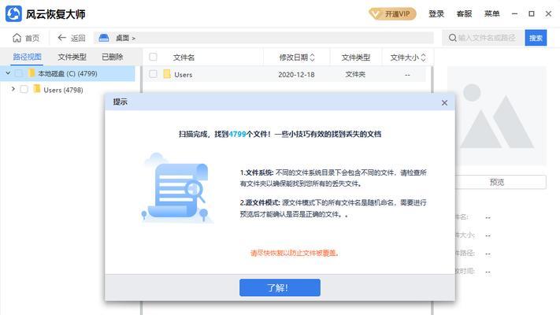
Task: Click the Users (4798) folder icon in tree
Action: [36, 88]
